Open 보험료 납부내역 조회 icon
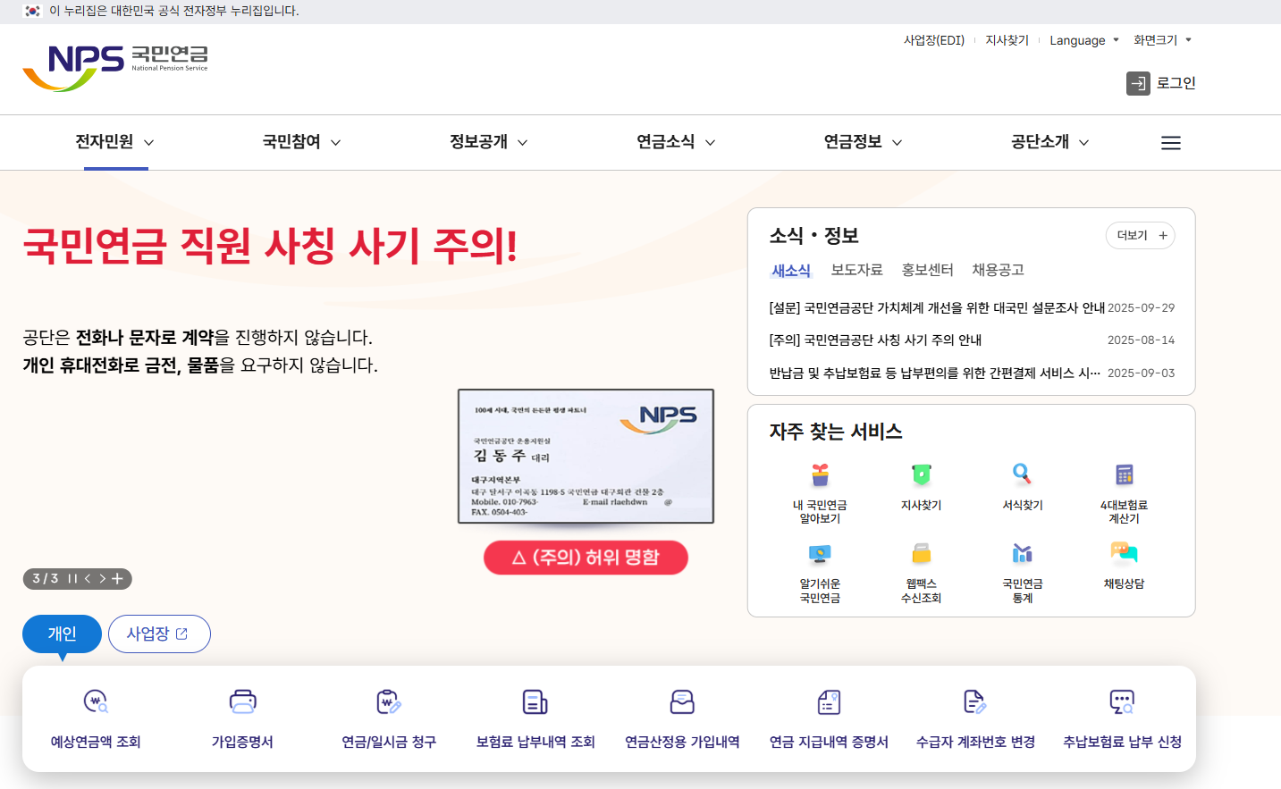This screenshot has height=789, width=1281. [535, 702]
